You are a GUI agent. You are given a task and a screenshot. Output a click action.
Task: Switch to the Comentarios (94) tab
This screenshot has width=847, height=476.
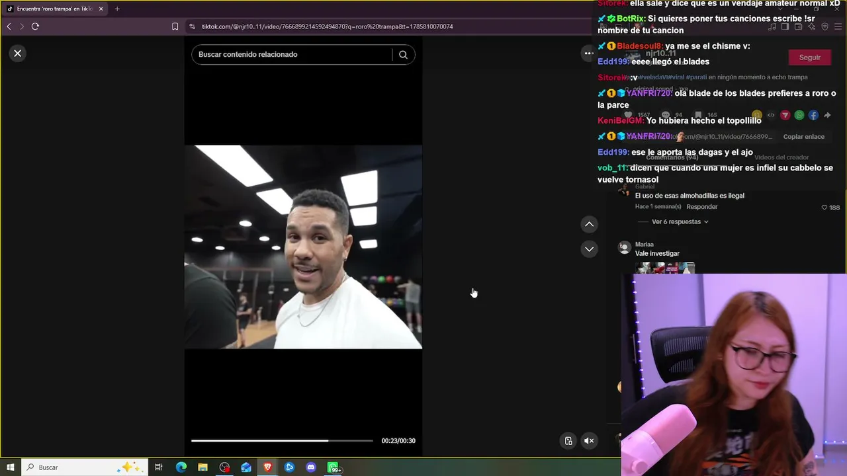(x=672, y=157)
